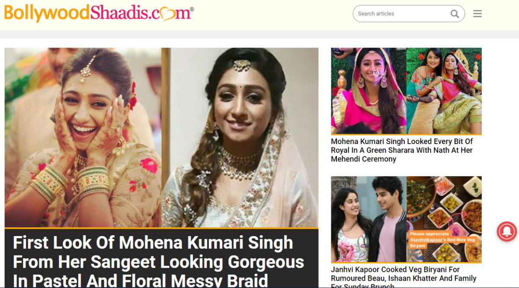This screenshot has height=288, width=519.
Task: Click the registered trademark symbol beside logo
Action: tap(192, 9)
